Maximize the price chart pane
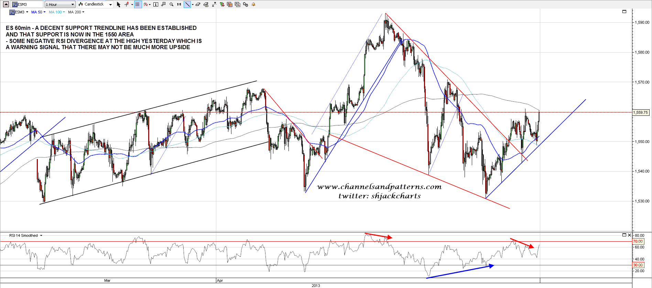Image resolution: width=652 pixels, height=288 pixels. tap(624, 12)
